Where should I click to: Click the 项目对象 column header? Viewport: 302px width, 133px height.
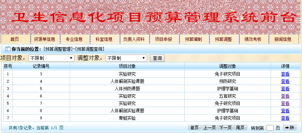(127, 66)
